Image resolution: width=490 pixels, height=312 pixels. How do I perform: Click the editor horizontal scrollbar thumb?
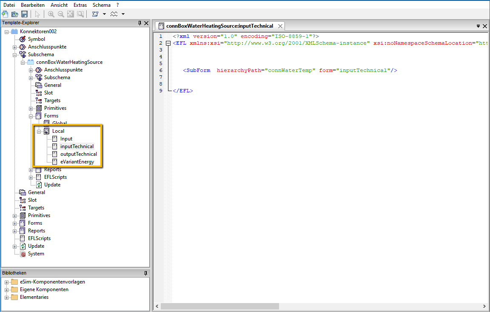[219, 306]
